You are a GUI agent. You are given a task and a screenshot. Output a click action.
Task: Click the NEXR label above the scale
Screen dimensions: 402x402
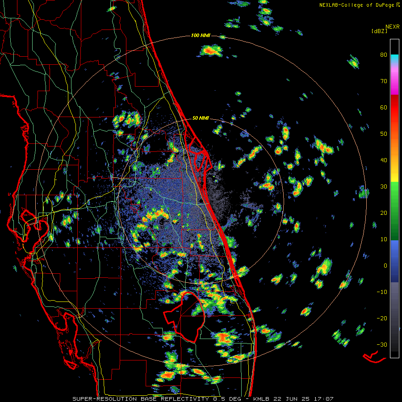[393, 27]
